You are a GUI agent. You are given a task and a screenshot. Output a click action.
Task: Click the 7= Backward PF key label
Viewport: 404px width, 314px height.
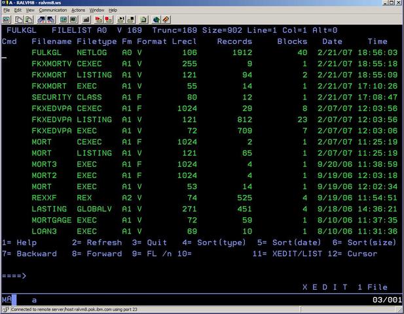coord(29,254)
